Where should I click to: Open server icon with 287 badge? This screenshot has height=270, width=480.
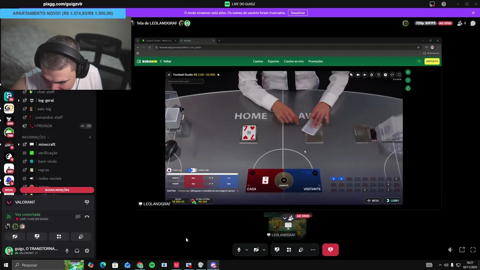9,168
